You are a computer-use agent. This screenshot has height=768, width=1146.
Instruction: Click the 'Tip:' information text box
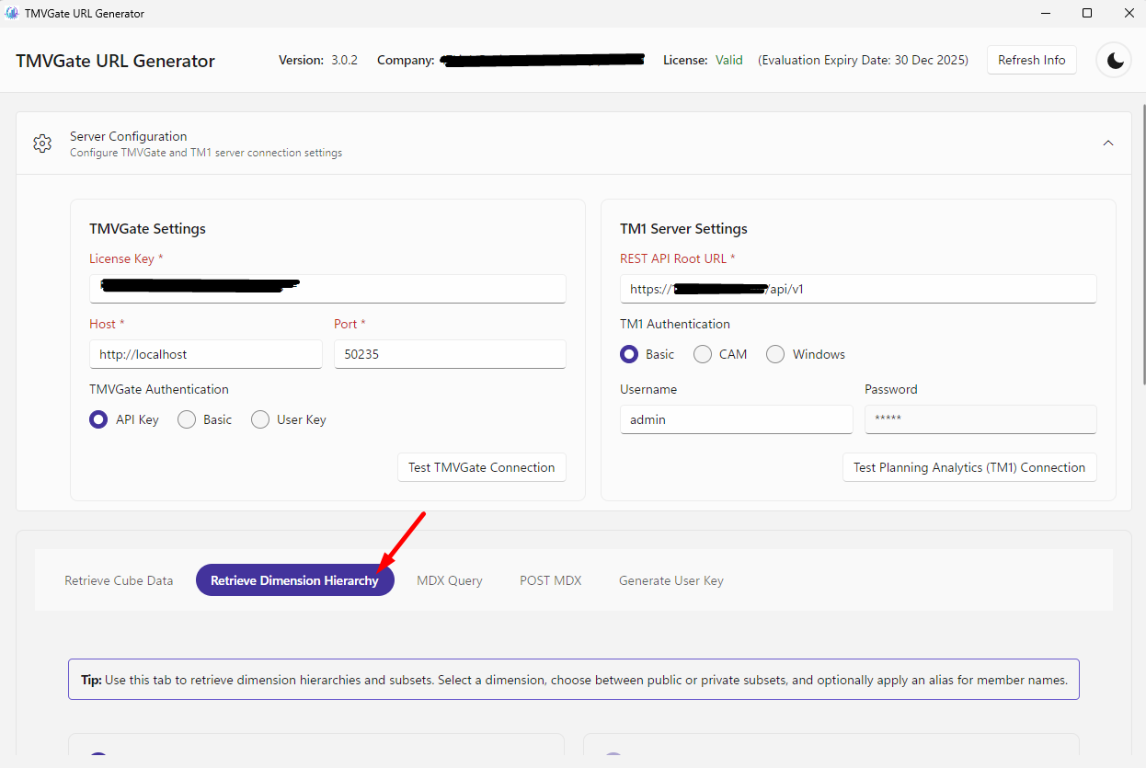(573, 681)
